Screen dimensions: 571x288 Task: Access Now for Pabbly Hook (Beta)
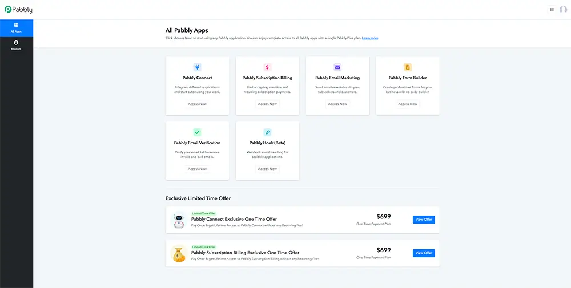[x=268, y=169]
